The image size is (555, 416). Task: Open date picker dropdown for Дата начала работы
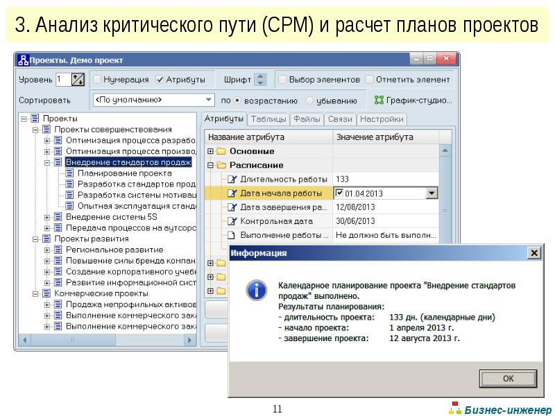point(432,193)
